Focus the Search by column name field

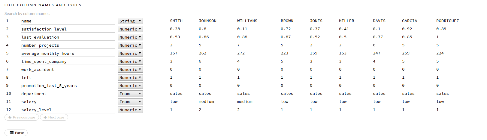(x=243, y=13)
